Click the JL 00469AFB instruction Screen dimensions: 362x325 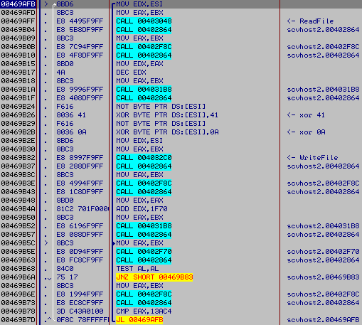(x=139, y=320)
